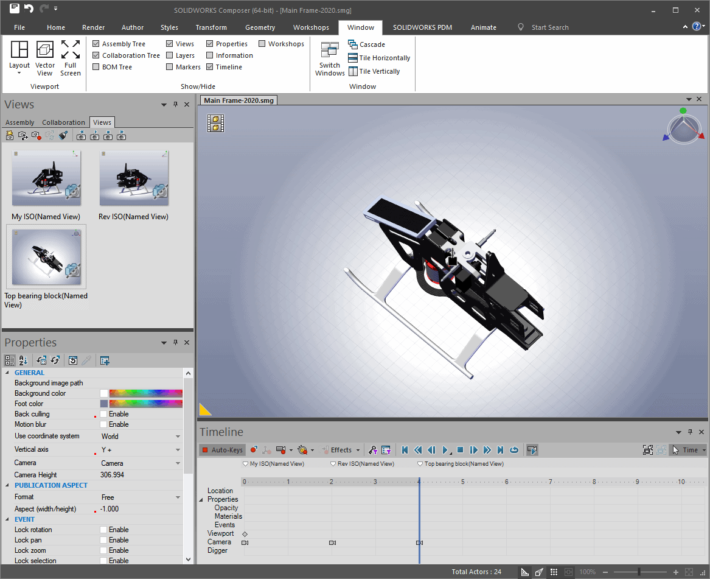Enable the Information checkbox
This screenshot has width=710, height=579.
pyautogui.click(x=210, y=55)
